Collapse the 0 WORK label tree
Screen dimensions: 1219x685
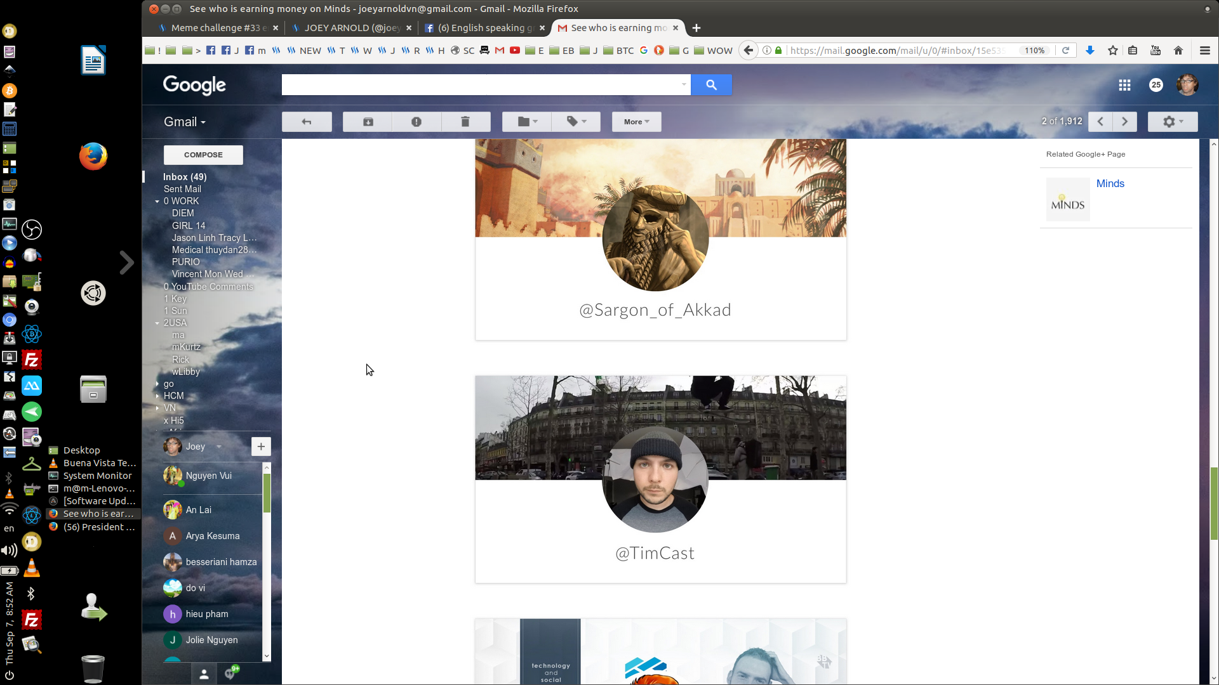pyautogui.click(x=157, y=202)
